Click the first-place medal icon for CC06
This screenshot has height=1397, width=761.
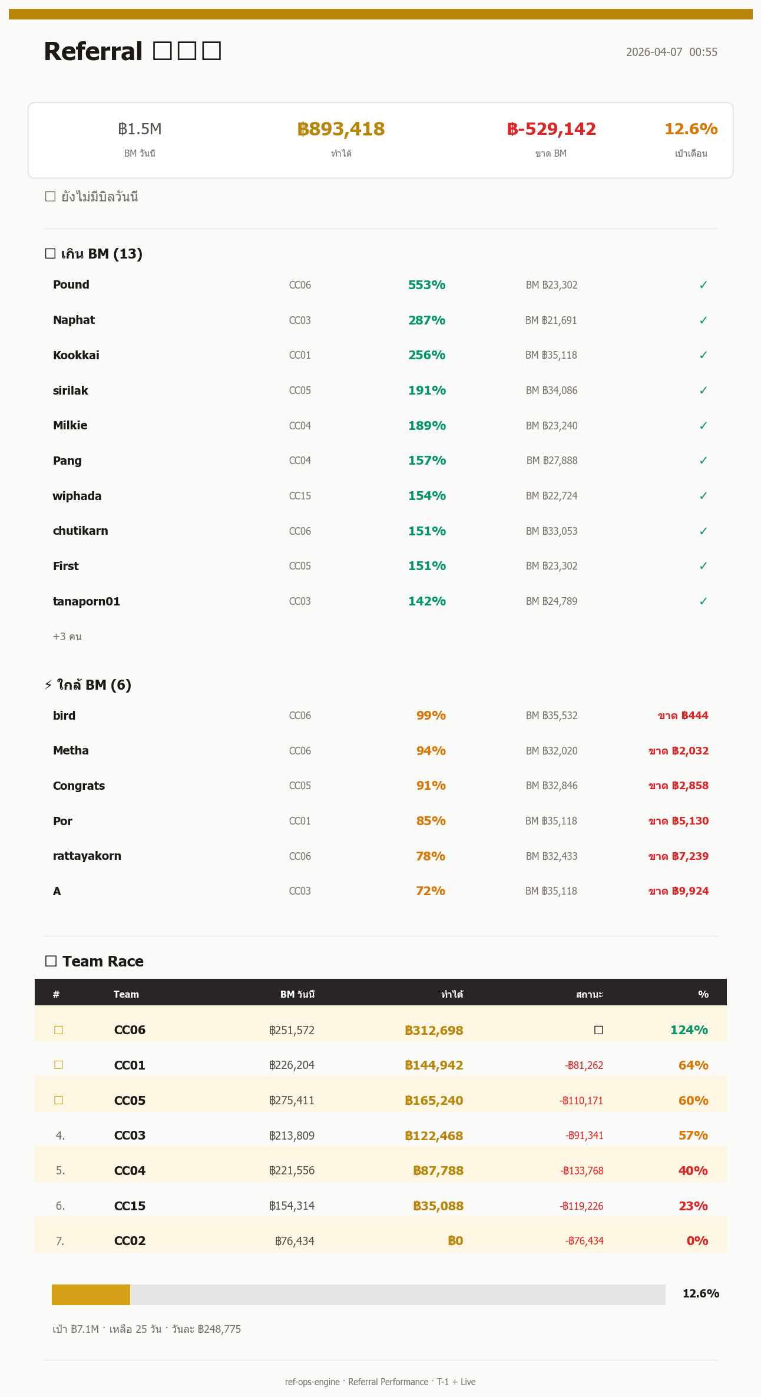[58, 1030]
